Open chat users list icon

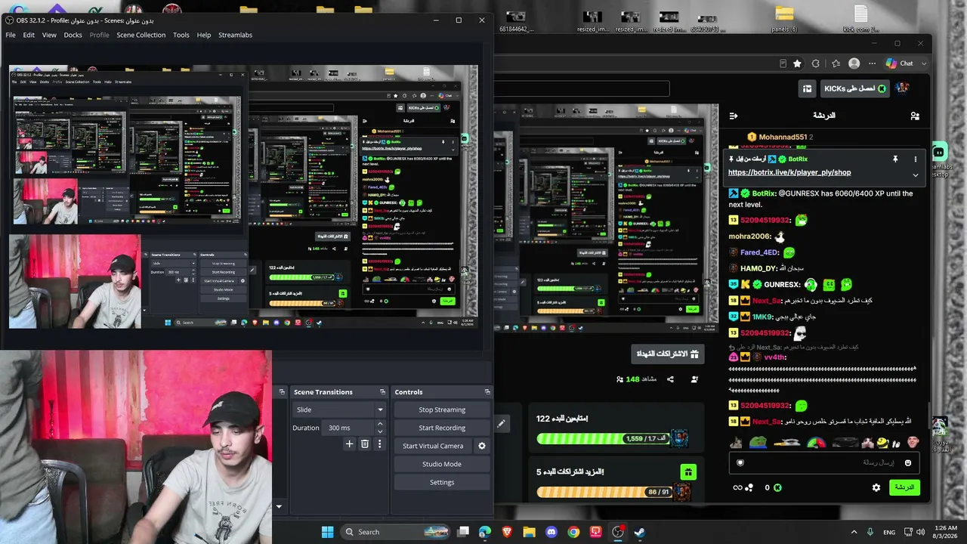(x=915, y=116)
